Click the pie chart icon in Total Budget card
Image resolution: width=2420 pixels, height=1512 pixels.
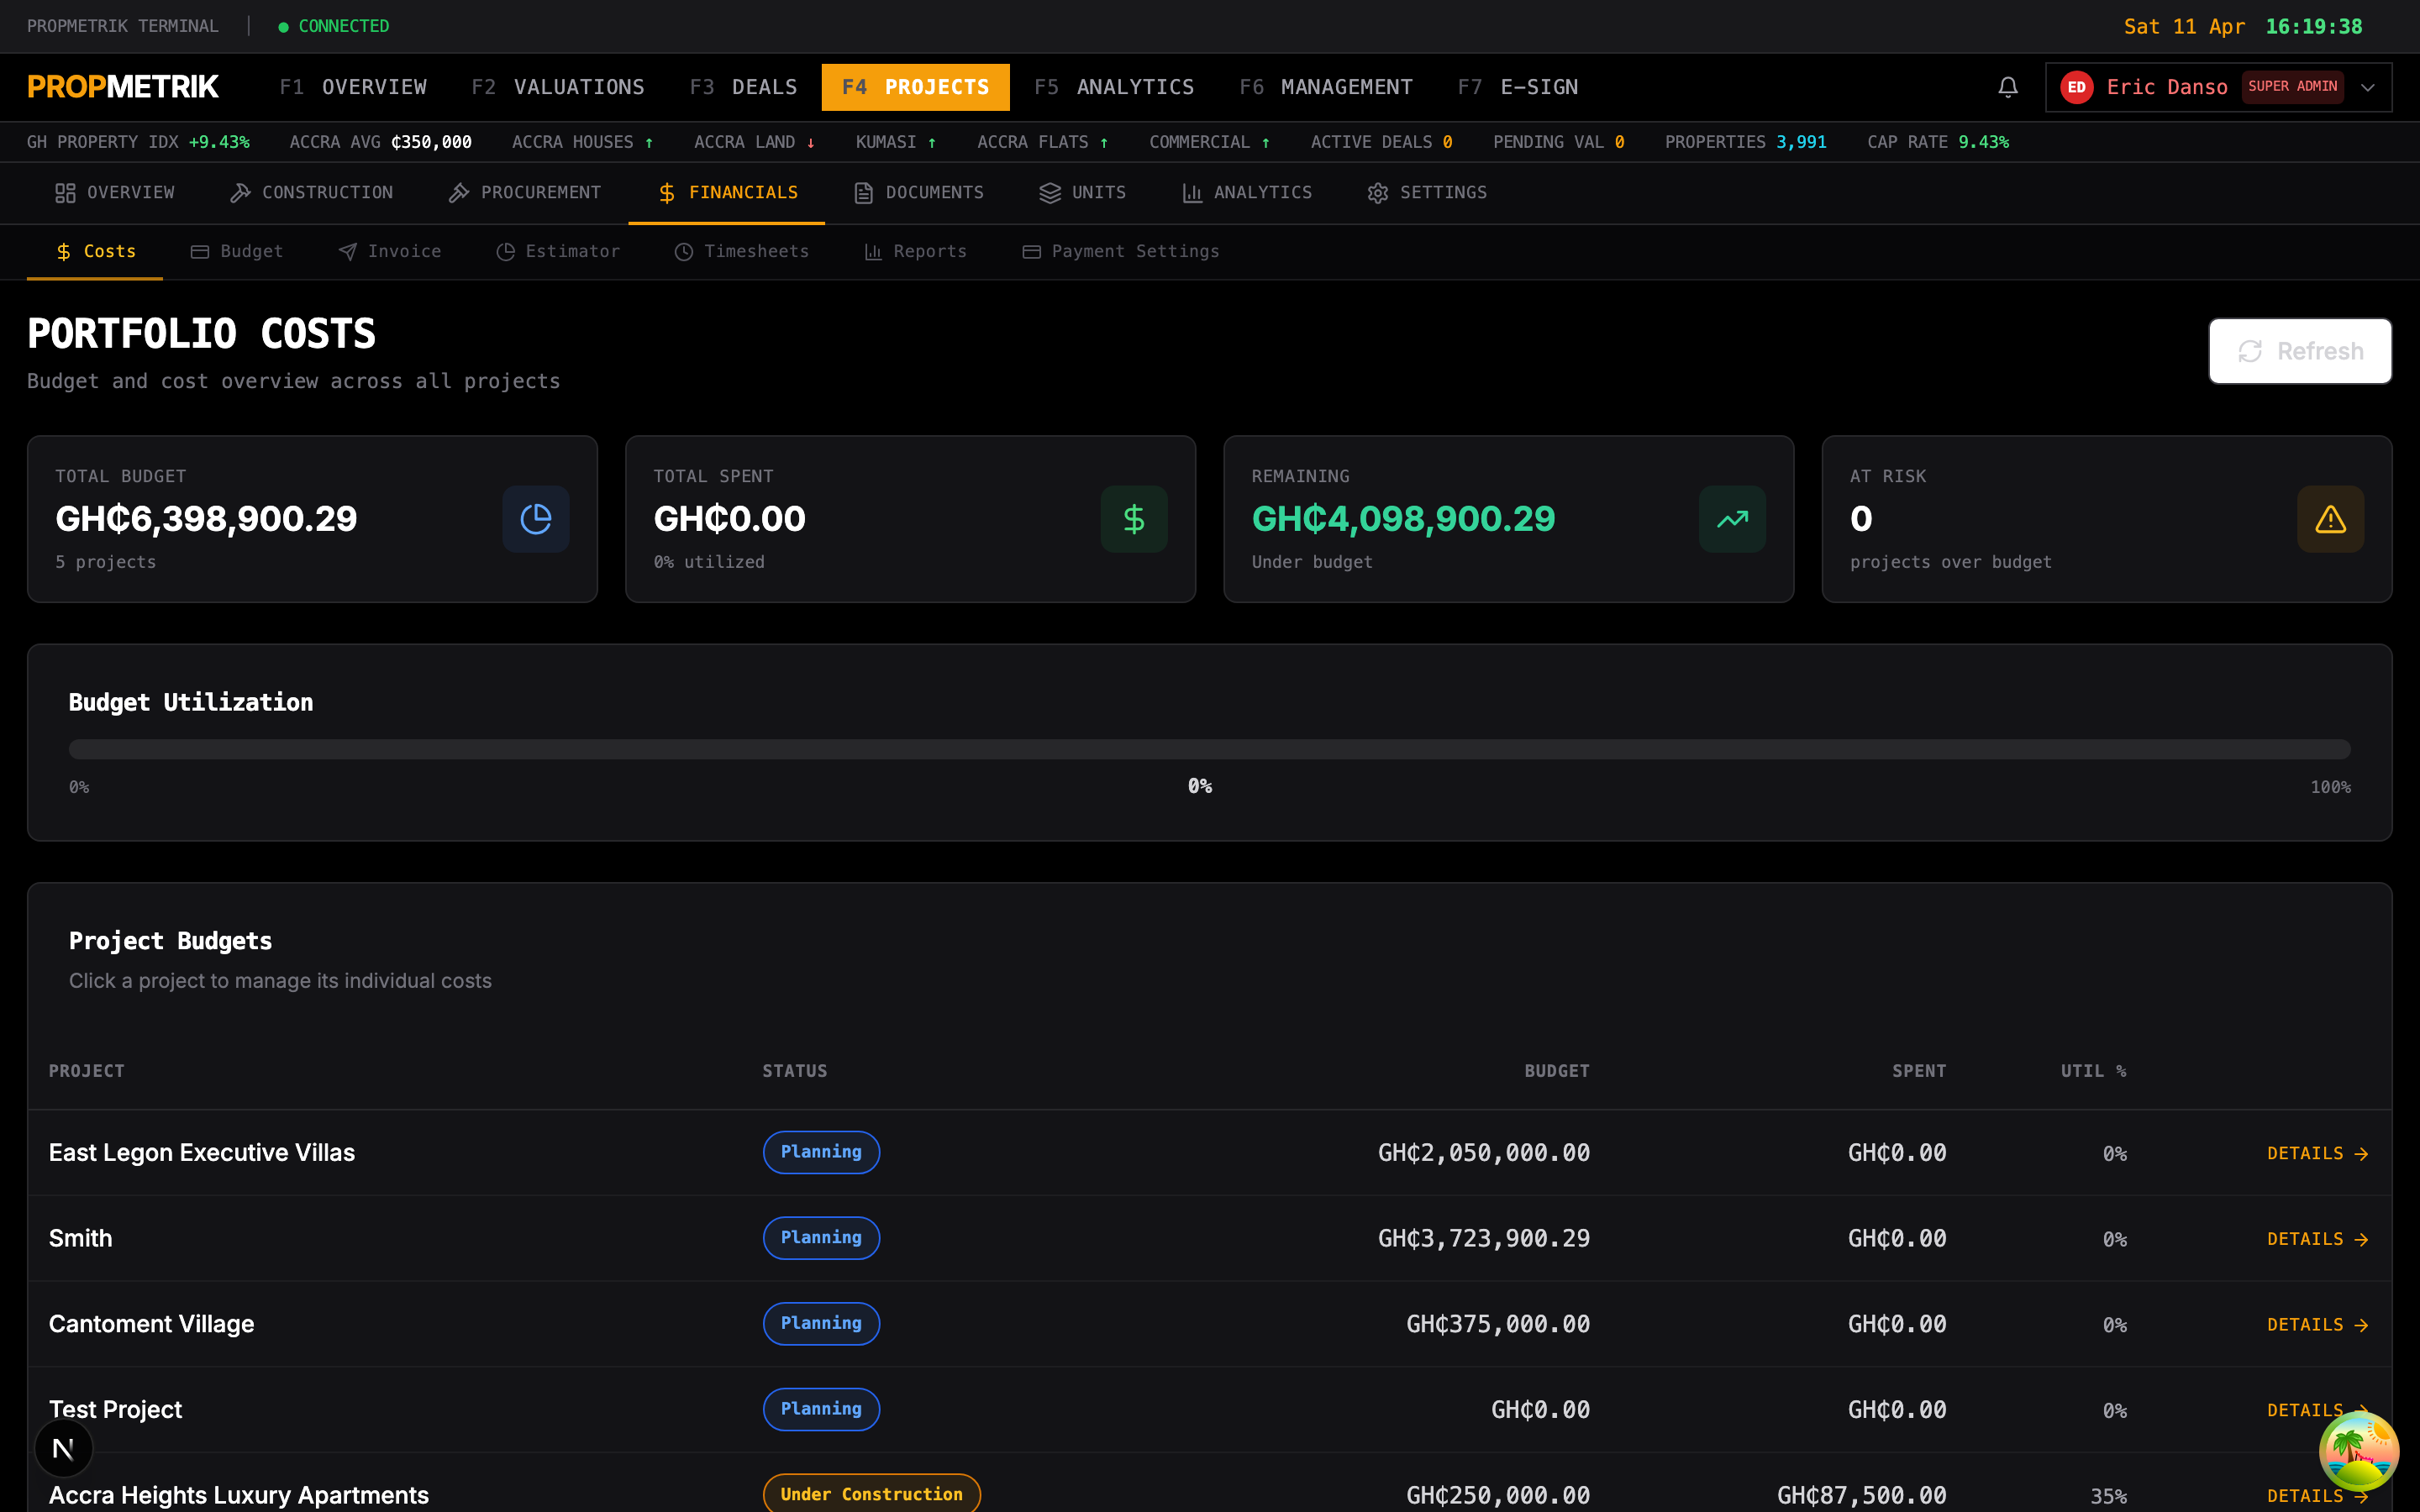click(536, 519)
